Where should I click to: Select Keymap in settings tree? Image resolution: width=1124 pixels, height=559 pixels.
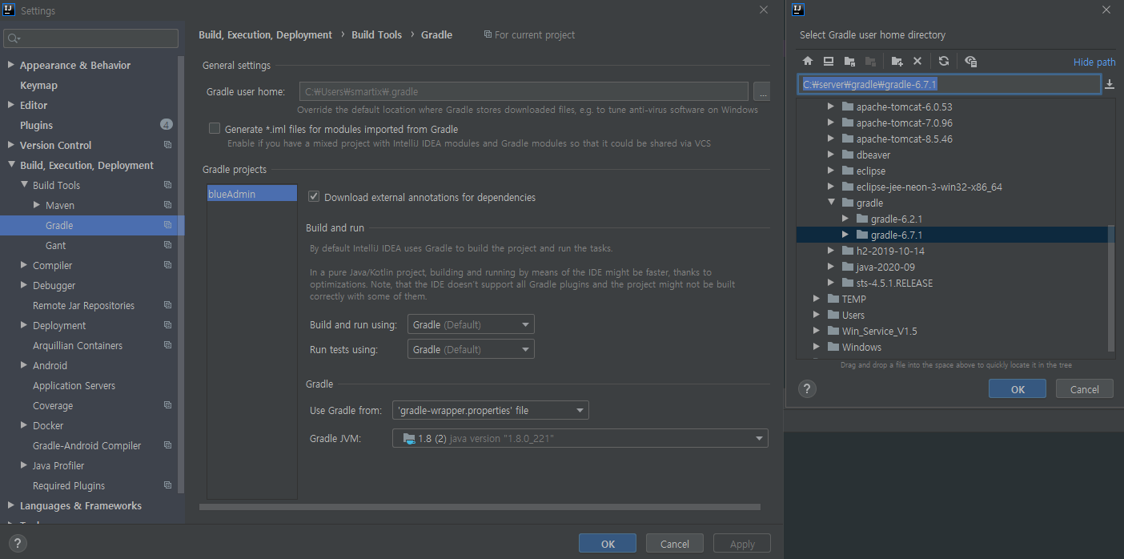(38, 85)
